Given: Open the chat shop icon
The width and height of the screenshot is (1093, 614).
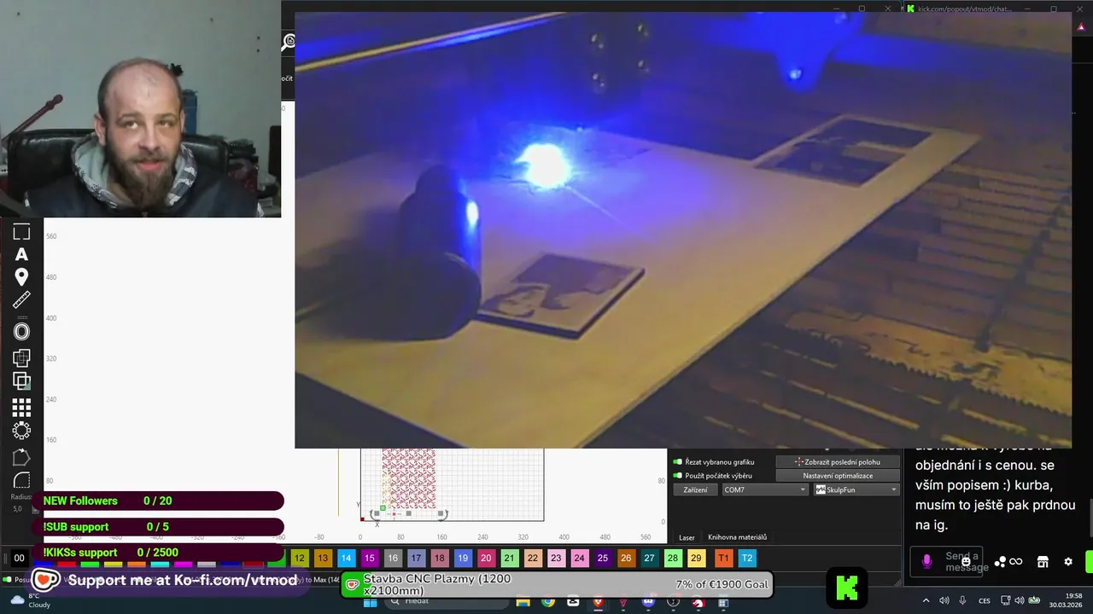Looking at the screenshot, I should (1043, 561).
